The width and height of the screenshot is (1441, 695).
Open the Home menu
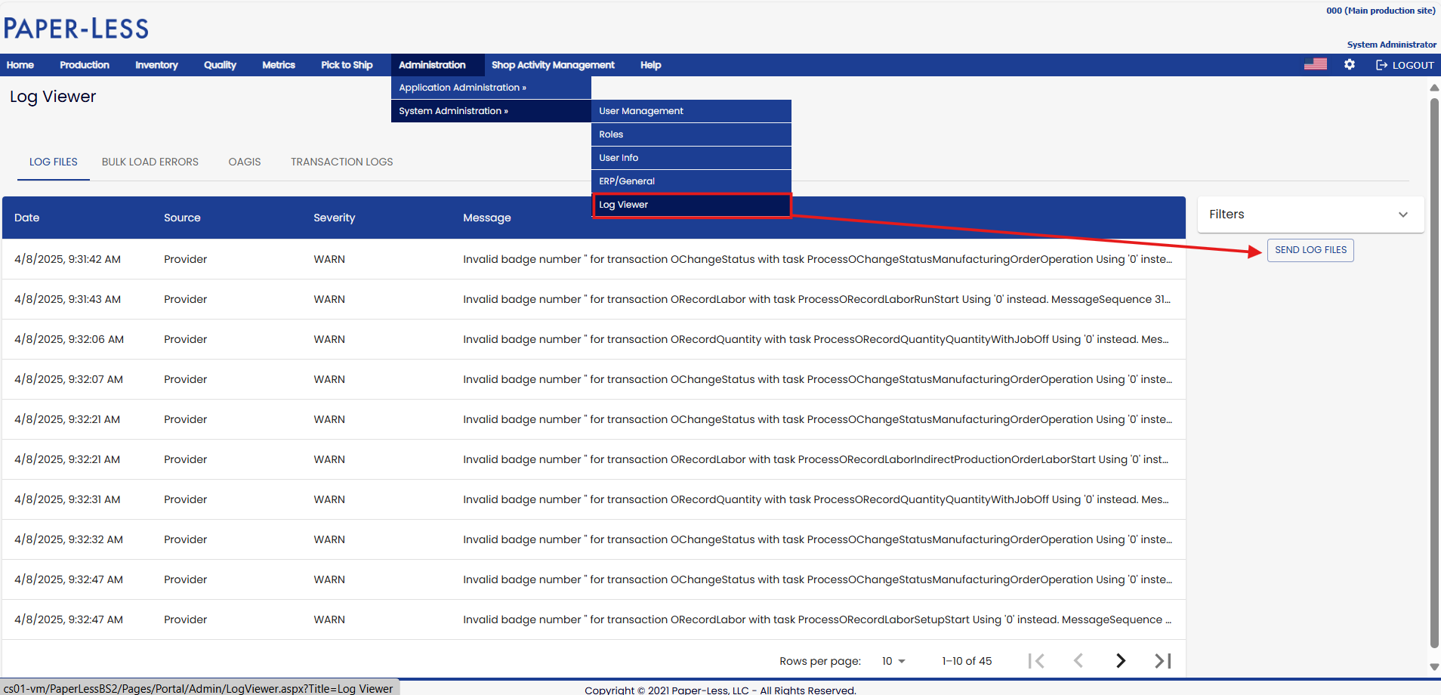tap(20, 65)
